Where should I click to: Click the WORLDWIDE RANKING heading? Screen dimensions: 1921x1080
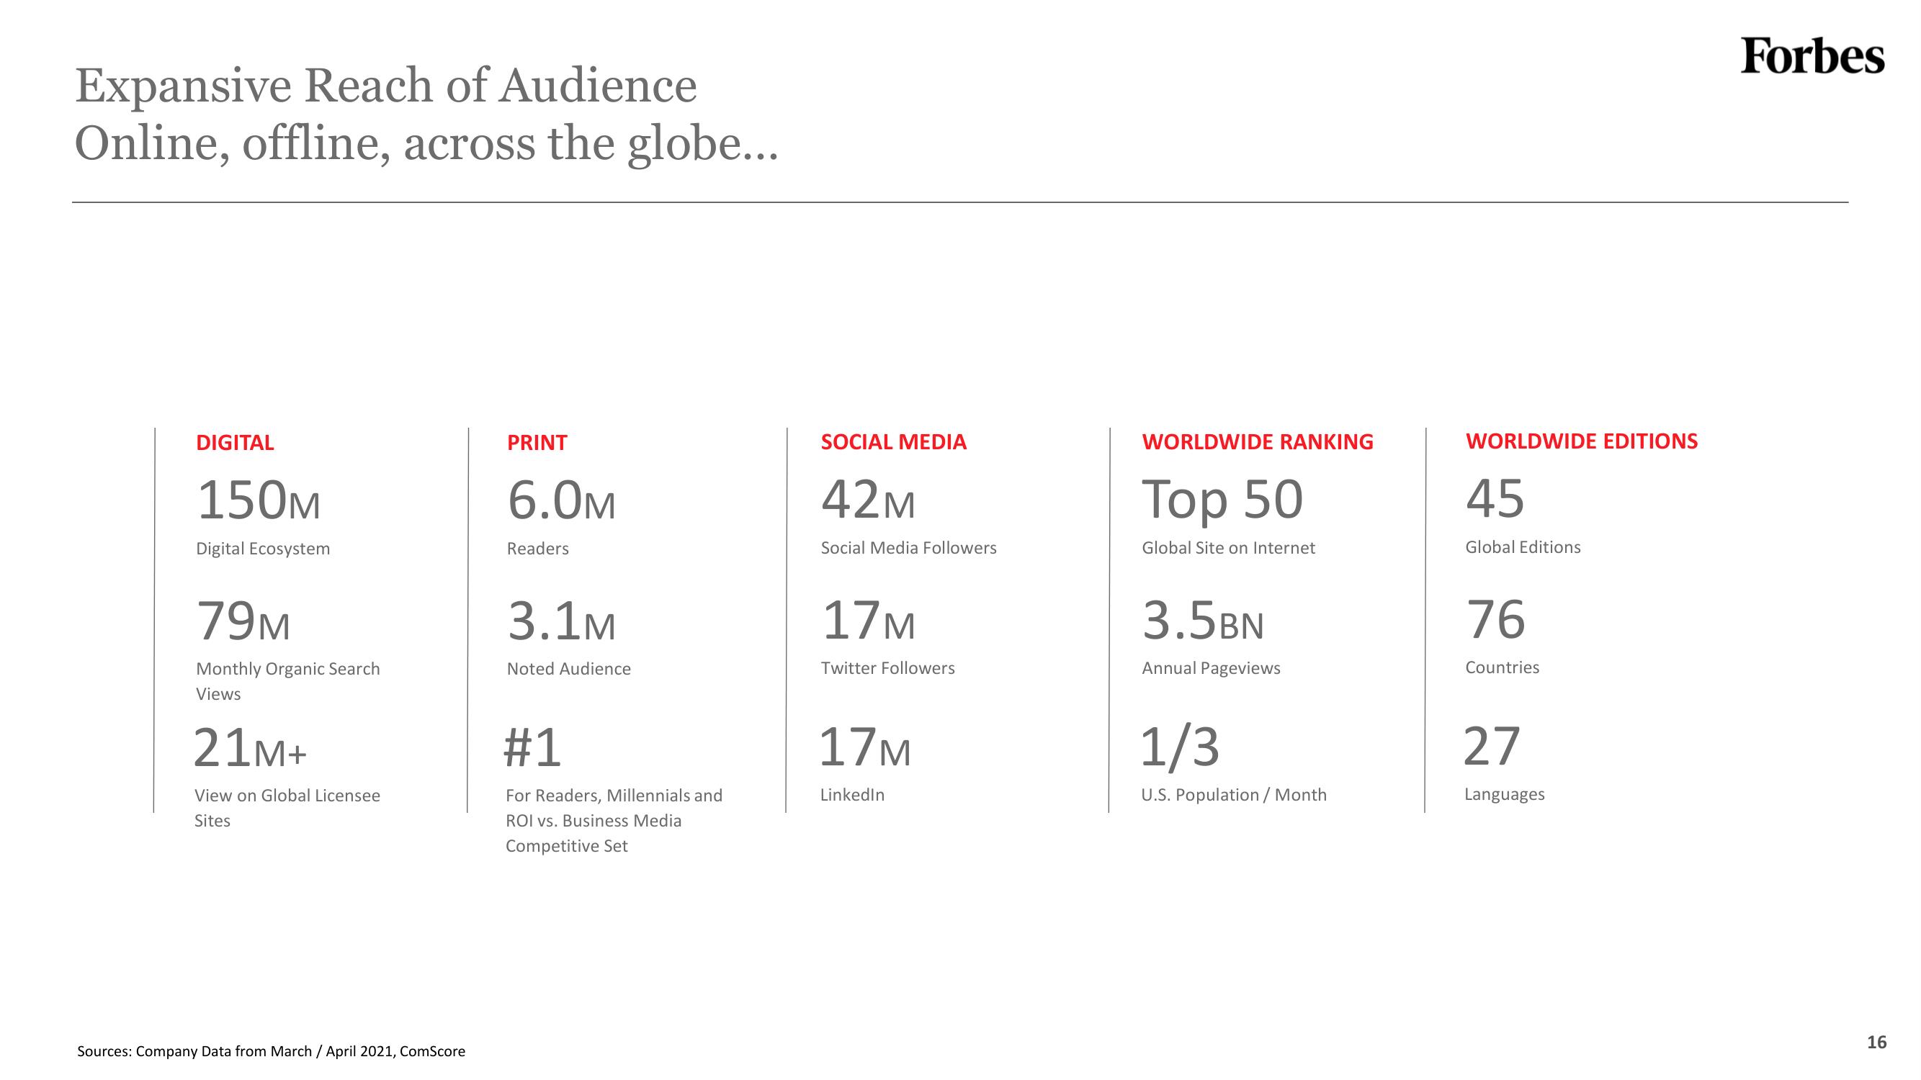(1258, 442)
